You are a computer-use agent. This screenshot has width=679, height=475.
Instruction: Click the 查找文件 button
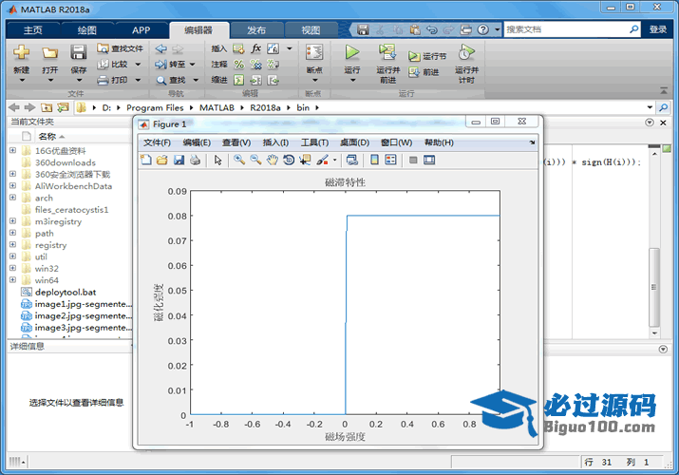point(121,48)
